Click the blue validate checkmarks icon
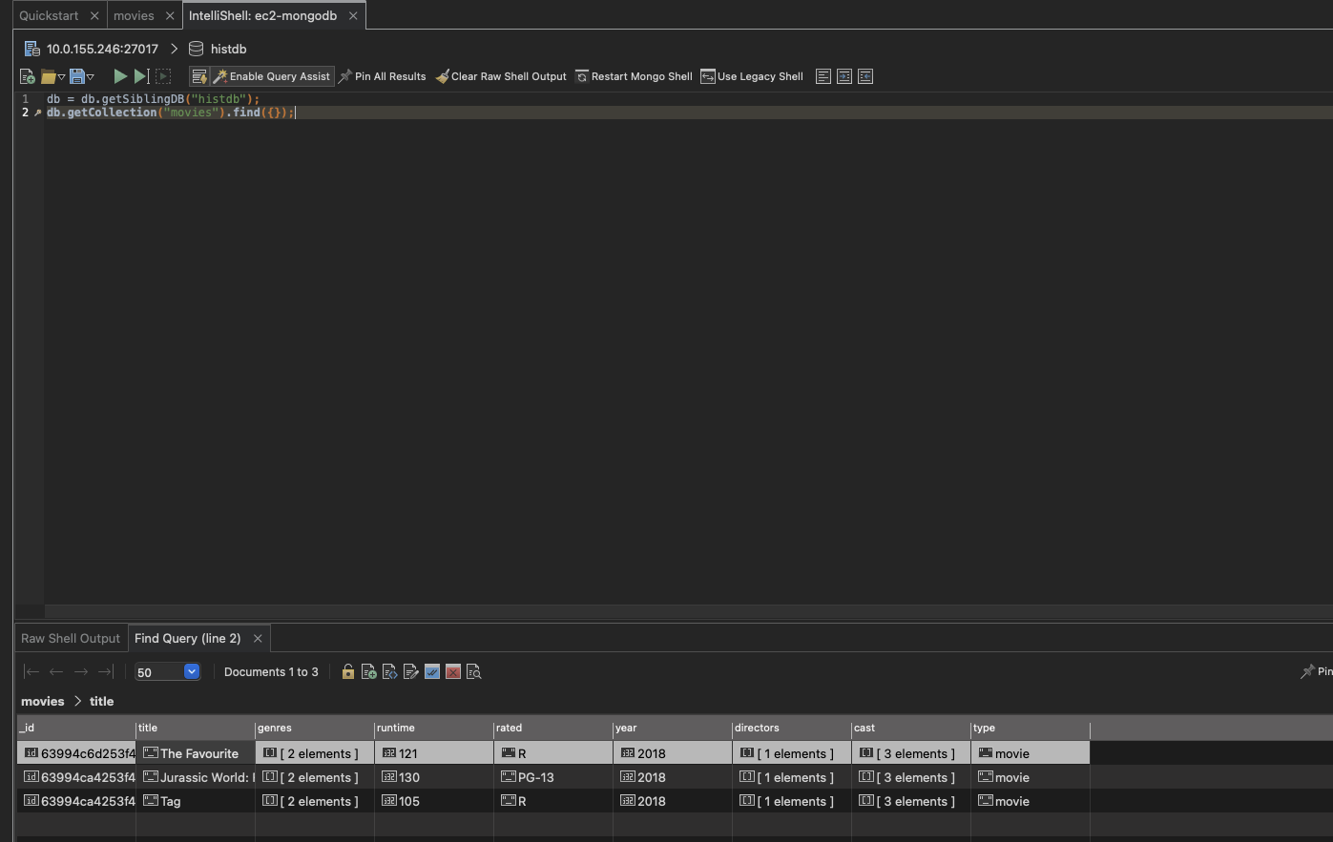The width and height of the screenshot is (1333, 842). point(432,672)
